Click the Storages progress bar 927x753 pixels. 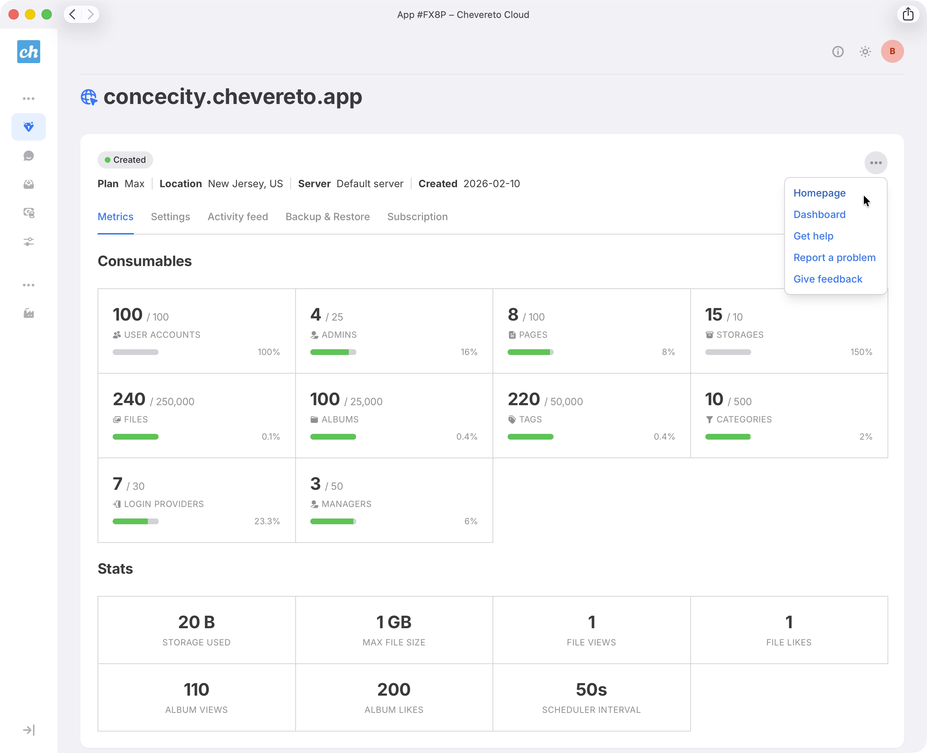coord(728,352)
